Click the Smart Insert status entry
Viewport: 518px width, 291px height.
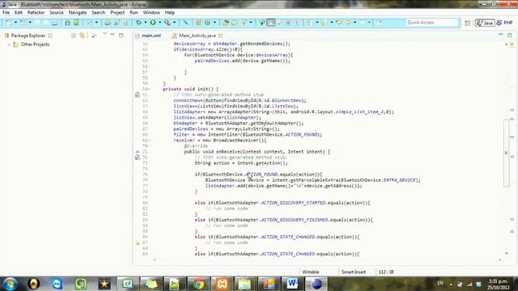coord(354,272)
